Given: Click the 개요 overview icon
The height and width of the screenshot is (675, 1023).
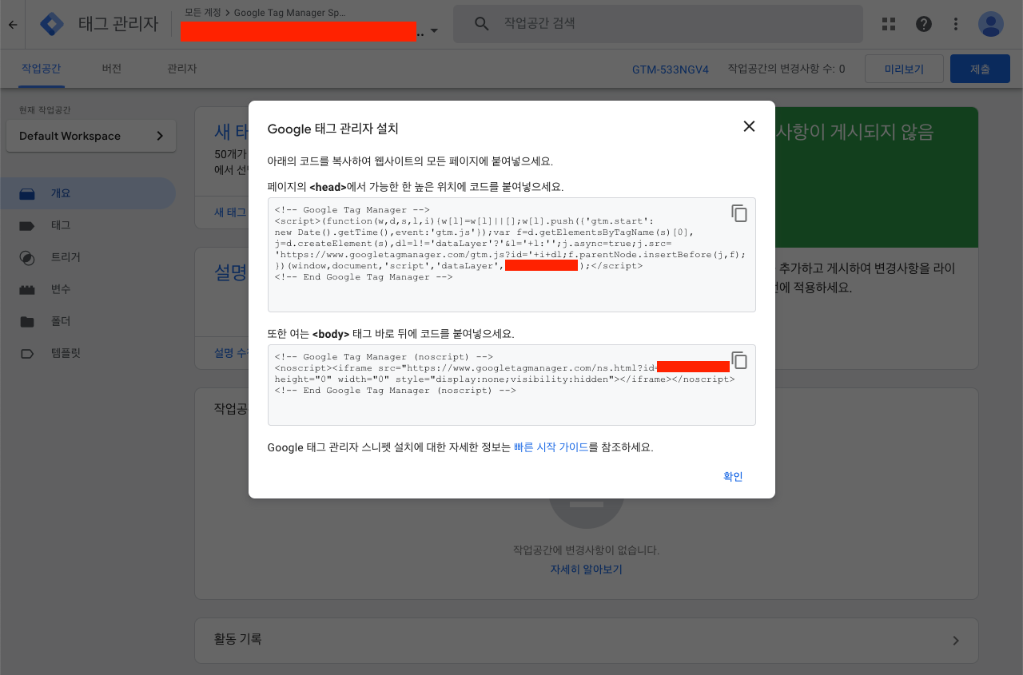Looking at the screenshot, I should 27,193.
